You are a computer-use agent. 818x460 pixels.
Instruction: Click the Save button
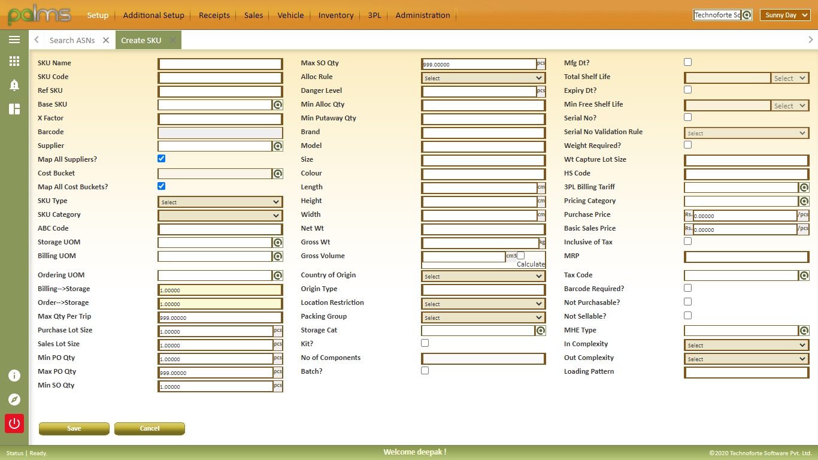pos(74,428)
